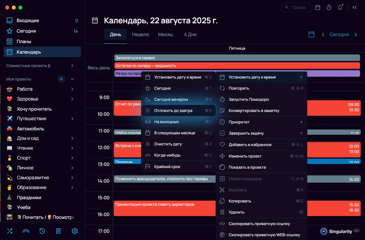The height and width of the screenshot is (240, 365).
Task: Collapse the panel using the double-chevron icon
Action: pos(354,7)
